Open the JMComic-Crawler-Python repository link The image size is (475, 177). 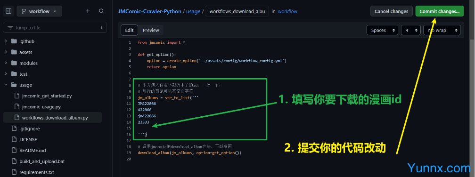[150, 11]
